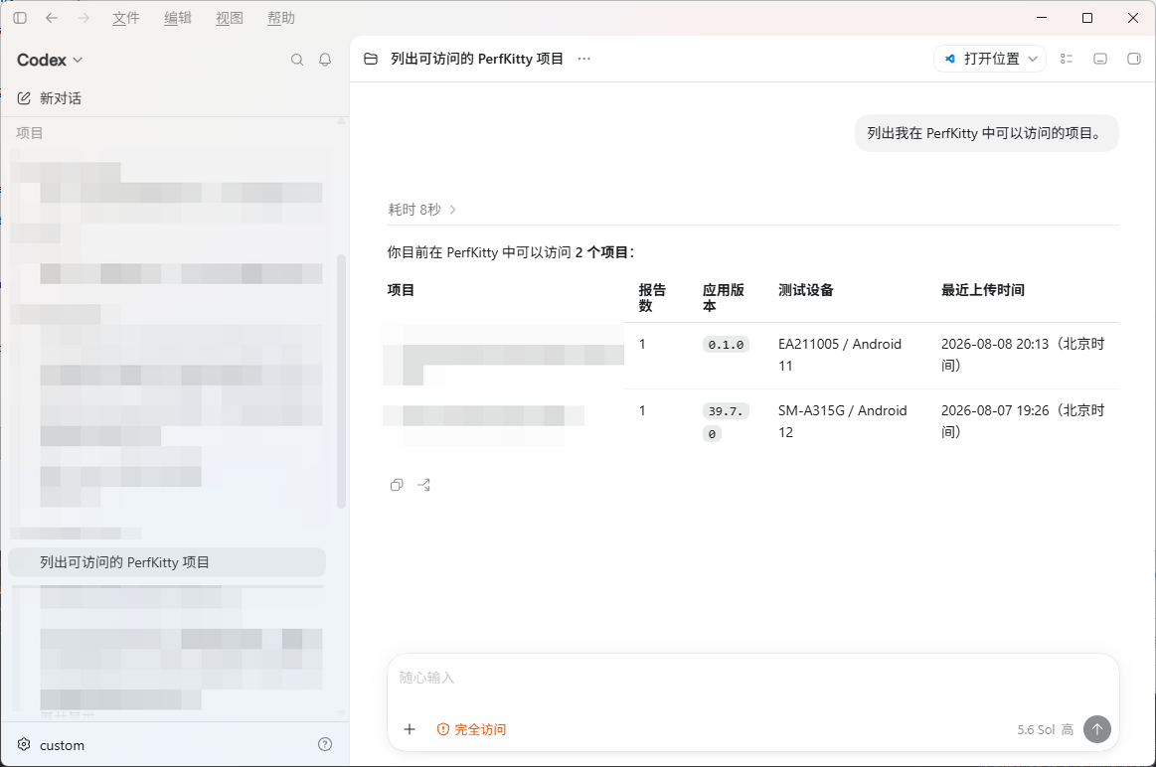Click the 项目 section label in sidebar
This screenshot has height=767, width=1156.
[x=30, y=132]
